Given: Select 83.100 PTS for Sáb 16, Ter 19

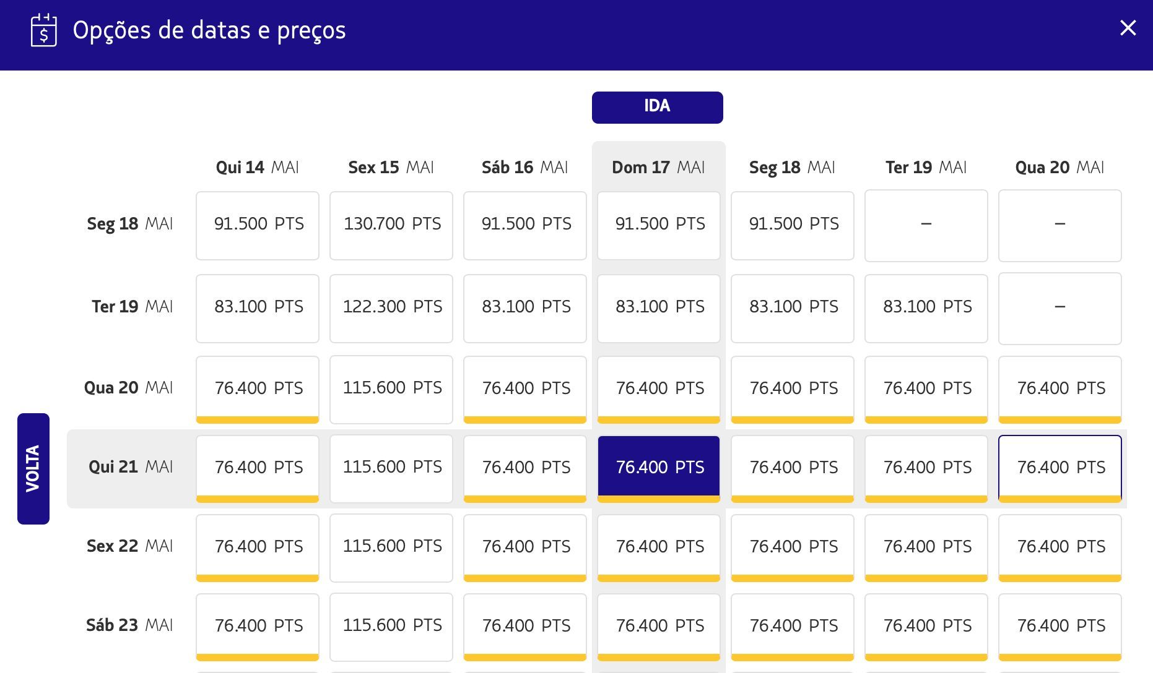Looking at the screenshot, I should 525,308.
